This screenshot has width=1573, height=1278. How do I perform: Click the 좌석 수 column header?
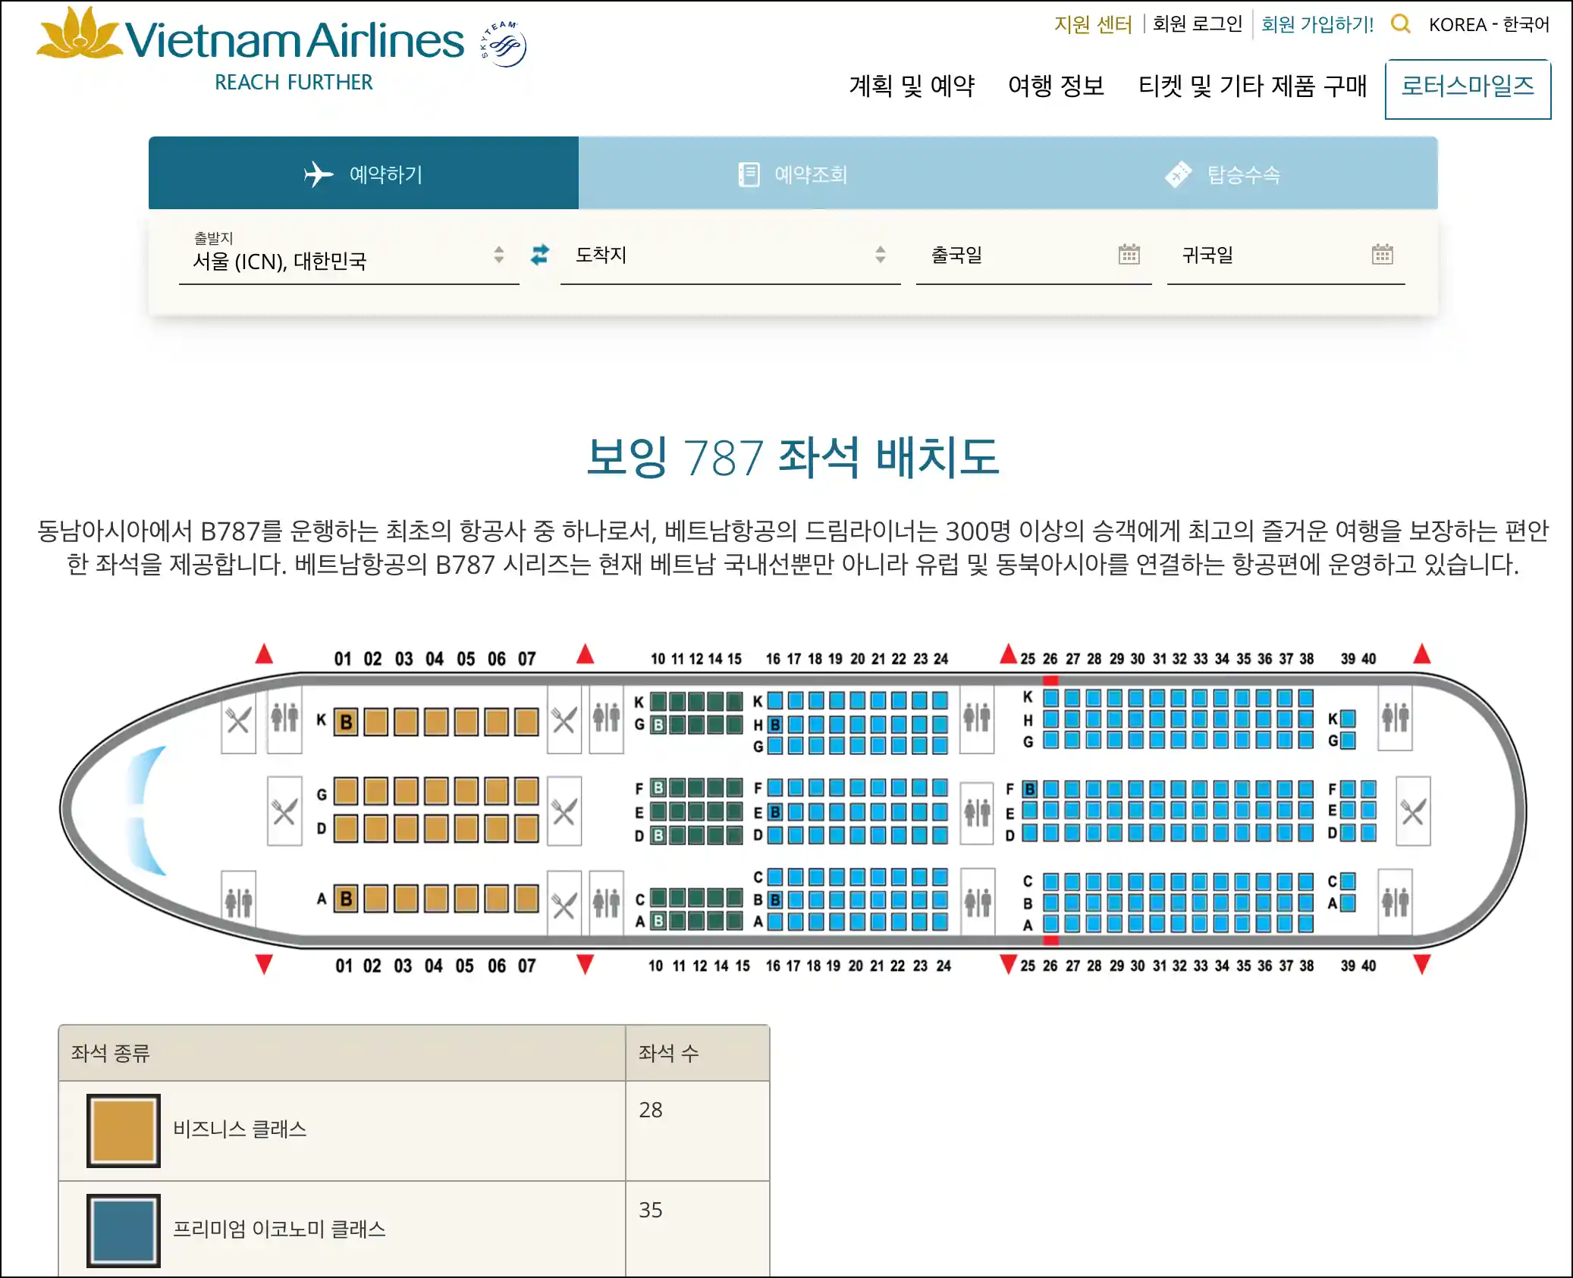tap(698, 1053)
